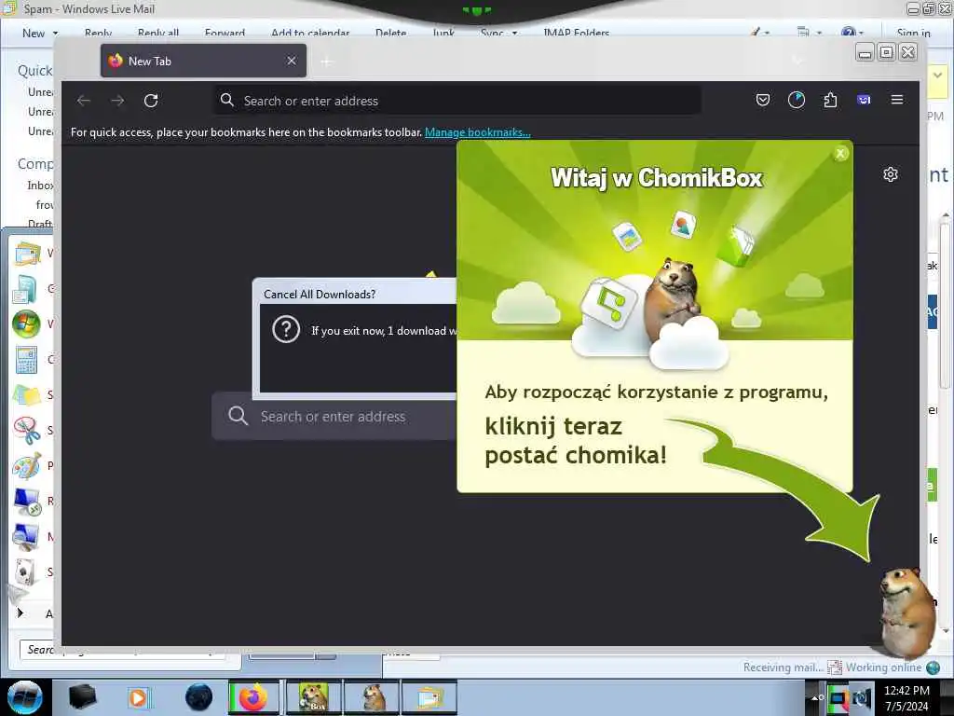
Task: Close the New Tab tab
Action: point(292,61)
